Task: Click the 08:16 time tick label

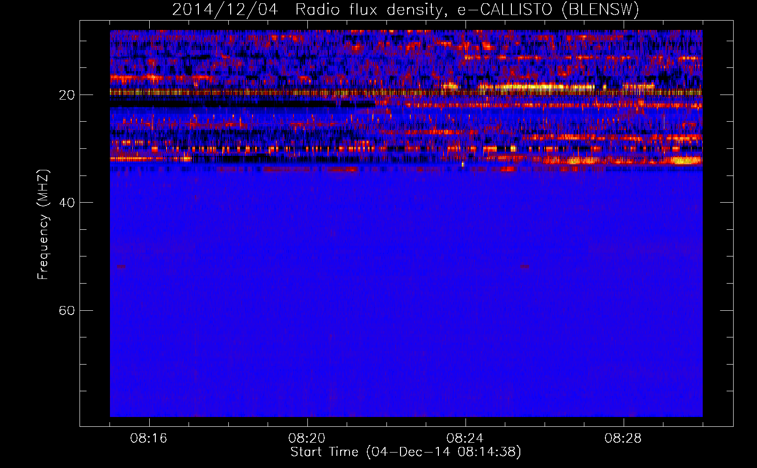Action: tap(149, 439)
